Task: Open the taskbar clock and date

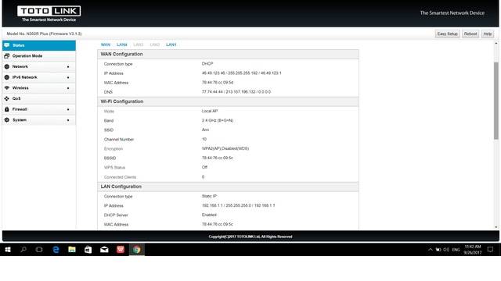Action: coord(473,250)
